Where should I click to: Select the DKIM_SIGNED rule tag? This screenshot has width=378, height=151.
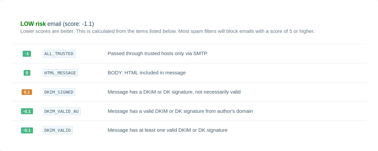point(59,92)
